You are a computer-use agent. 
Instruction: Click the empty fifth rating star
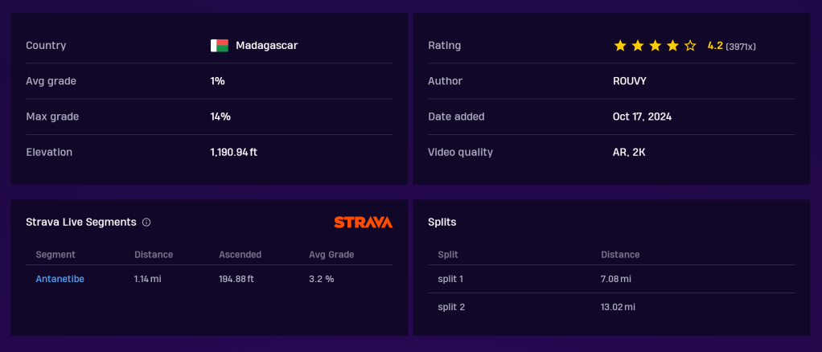click(x=690, y=46)
